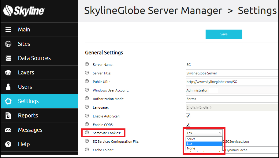Open the Layers section

[x=39, y=73]
